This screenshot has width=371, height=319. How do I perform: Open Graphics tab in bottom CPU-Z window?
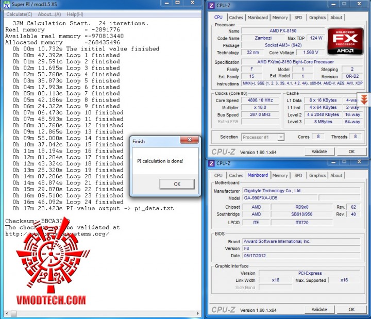click(317, 176)
